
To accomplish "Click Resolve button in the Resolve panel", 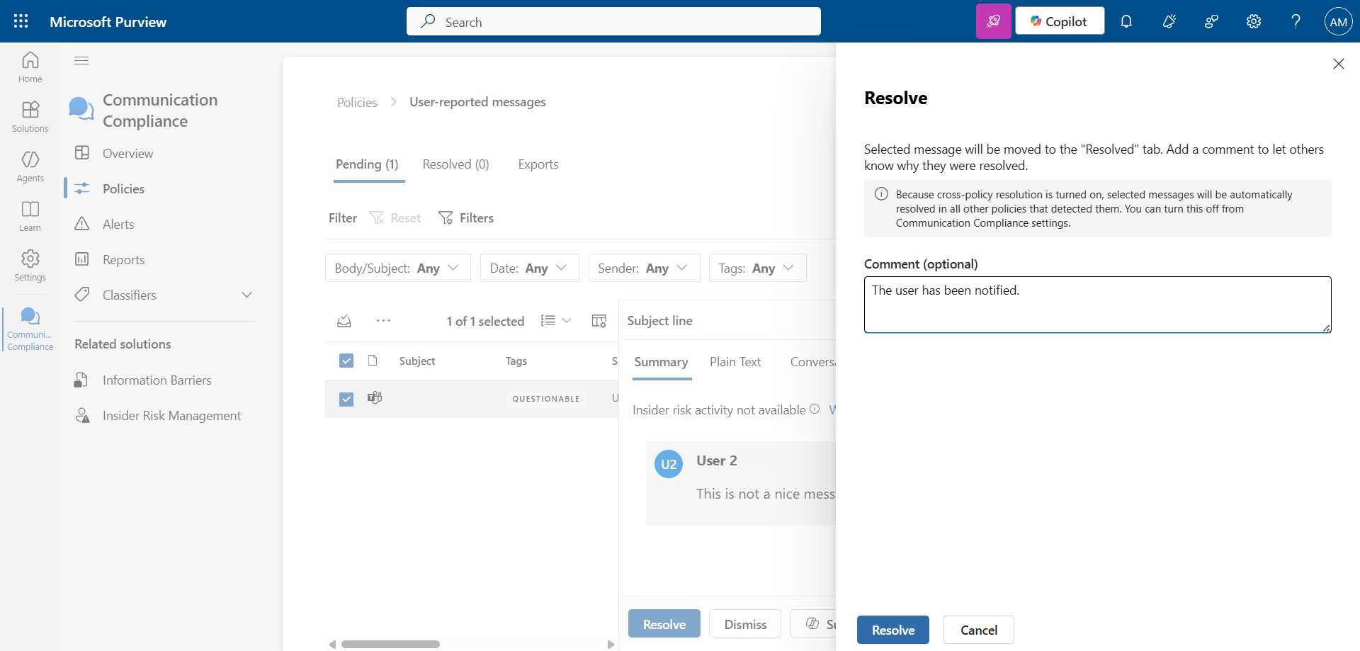I will click(892, 630).
